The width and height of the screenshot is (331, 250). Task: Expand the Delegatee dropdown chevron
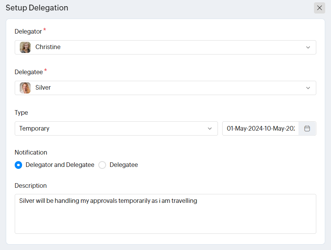click(308, 88)
